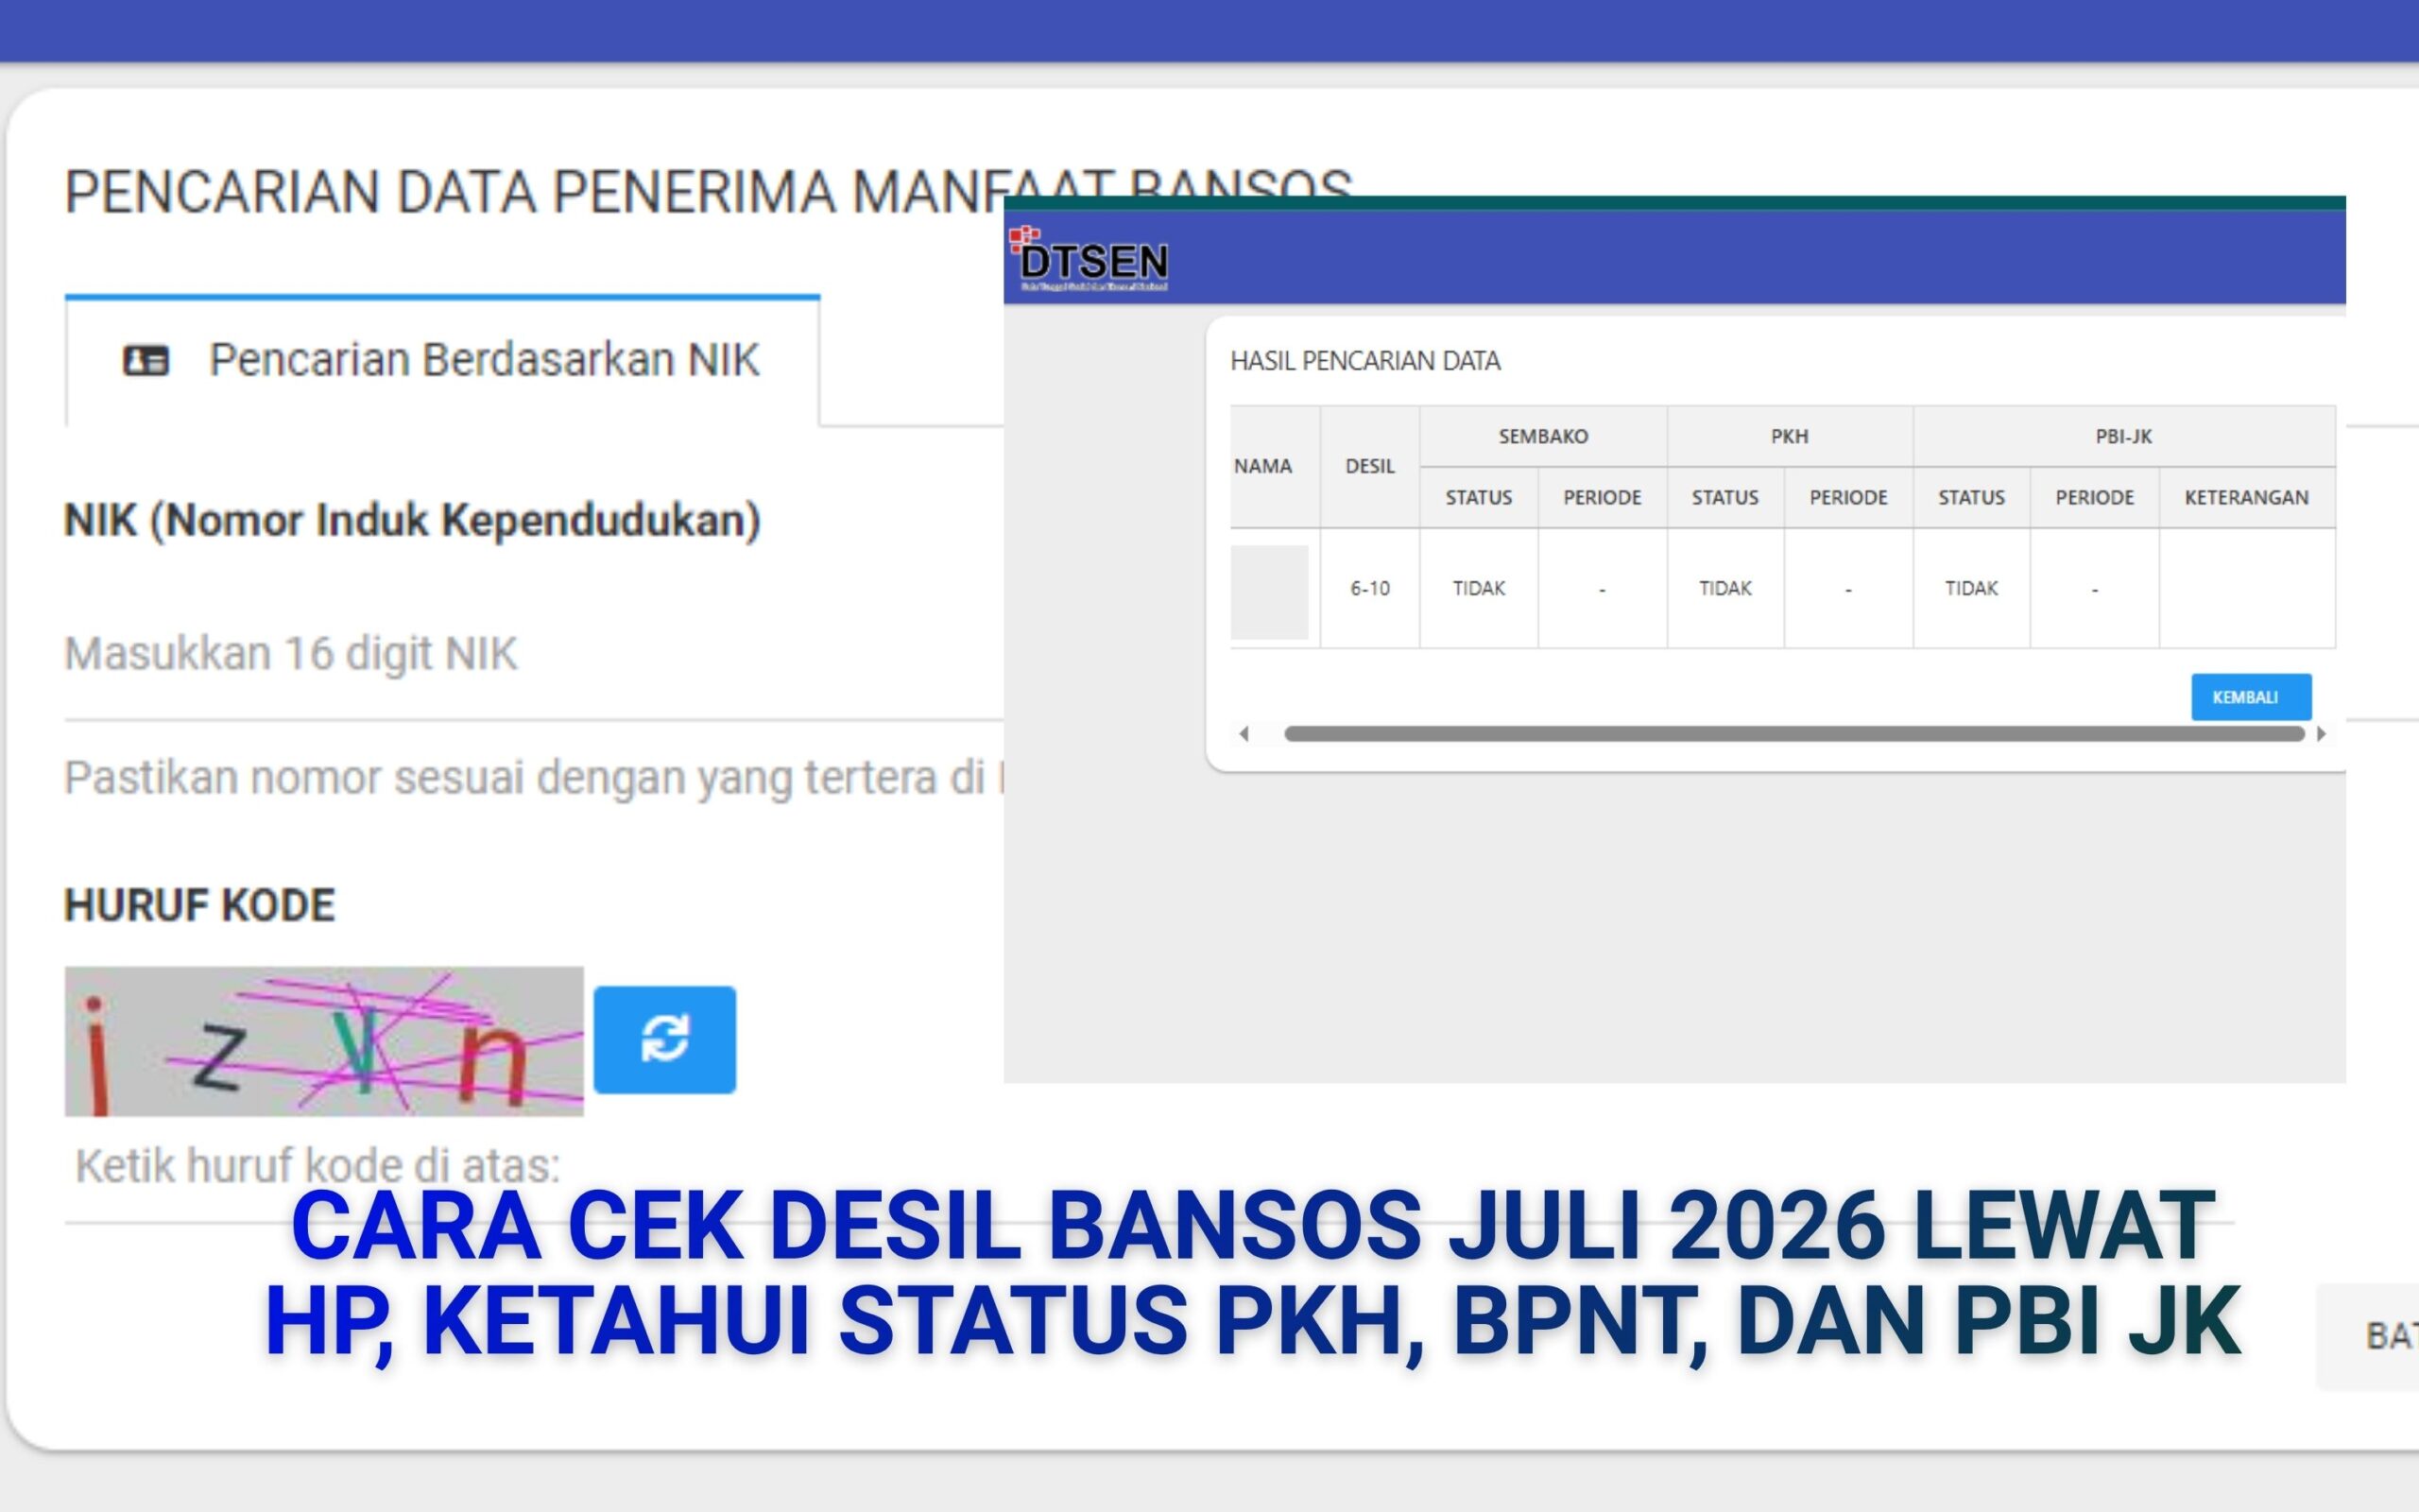2419x1512 pixels.
Task: Click the captcha refresh icon button
Action: pos(664,1039)
